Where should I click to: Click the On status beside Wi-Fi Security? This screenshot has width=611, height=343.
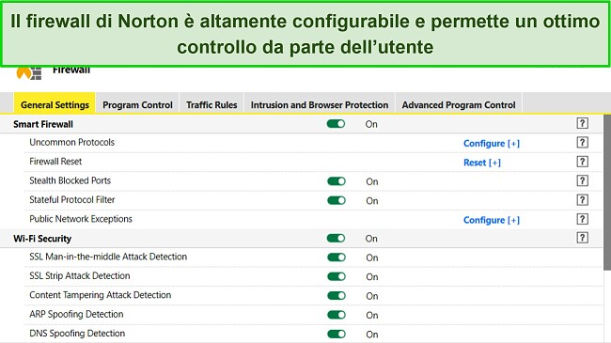tap(371, 239)
